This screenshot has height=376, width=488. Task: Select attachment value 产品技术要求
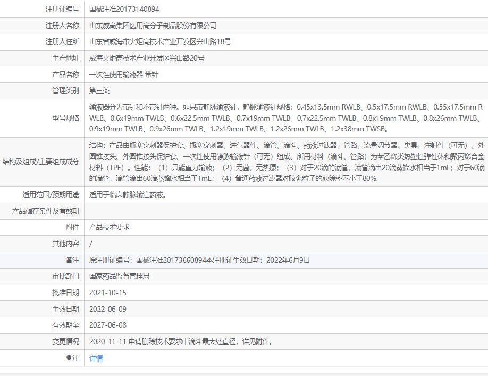(109, 227)
